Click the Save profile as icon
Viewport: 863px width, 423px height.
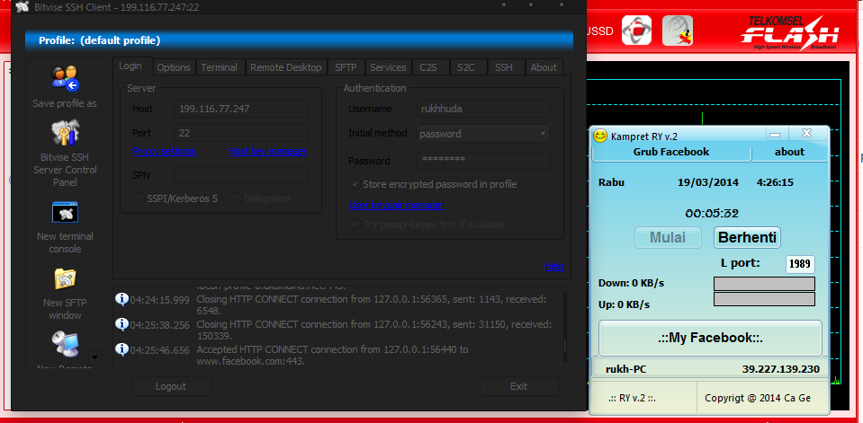tap(66, 78)
